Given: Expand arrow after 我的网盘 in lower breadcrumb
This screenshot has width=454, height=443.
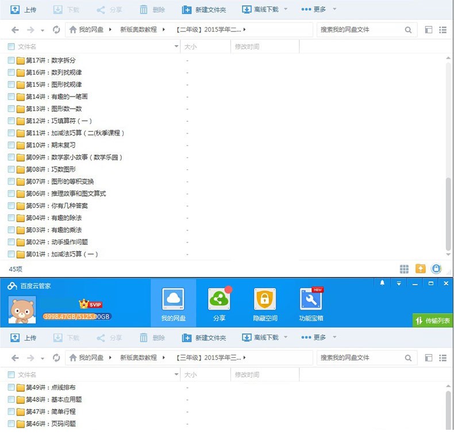Looking at the screenshot, I should [x=110, y=358].
